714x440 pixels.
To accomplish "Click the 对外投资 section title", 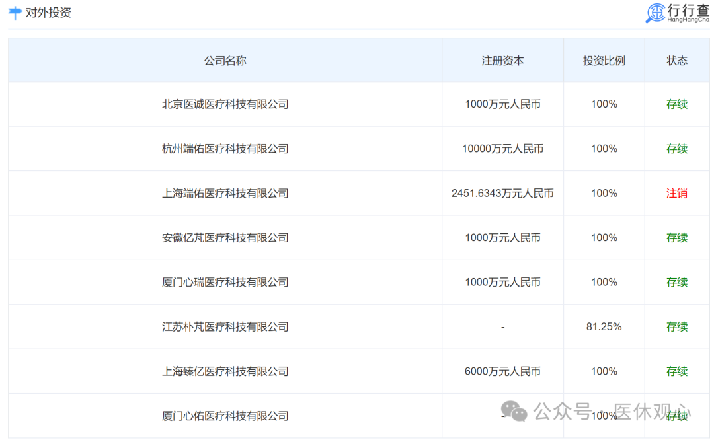I will pyautogui.click(x=48, y=13).
